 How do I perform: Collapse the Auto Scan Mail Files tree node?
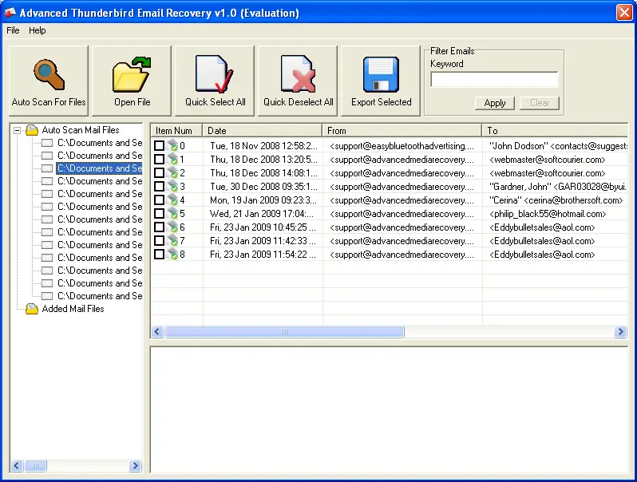pyautogui.click(x=17, y=130)
